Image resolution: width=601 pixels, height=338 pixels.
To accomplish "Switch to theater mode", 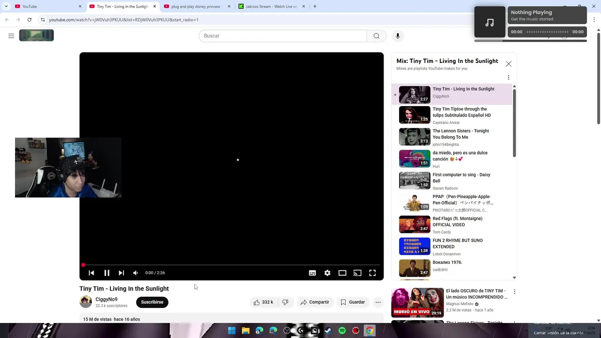I will click(342, 273).
